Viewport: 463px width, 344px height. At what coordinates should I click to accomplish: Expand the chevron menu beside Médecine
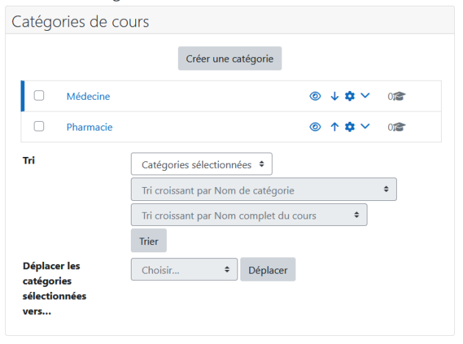[365, 95]
